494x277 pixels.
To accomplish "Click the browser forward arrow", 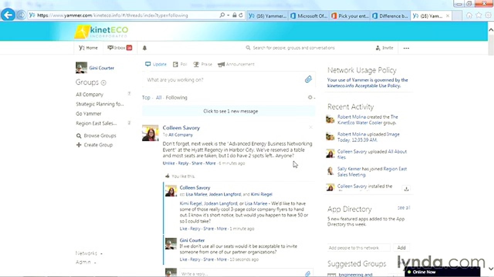I will point(21,15).
